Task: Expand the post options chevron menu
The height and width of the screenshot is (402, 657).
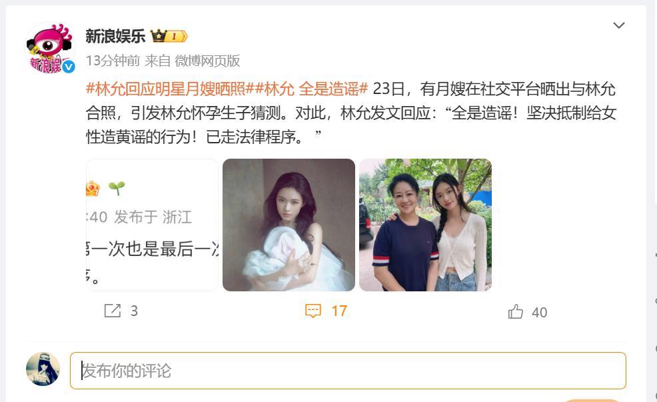Action: (x=619, y=25)
